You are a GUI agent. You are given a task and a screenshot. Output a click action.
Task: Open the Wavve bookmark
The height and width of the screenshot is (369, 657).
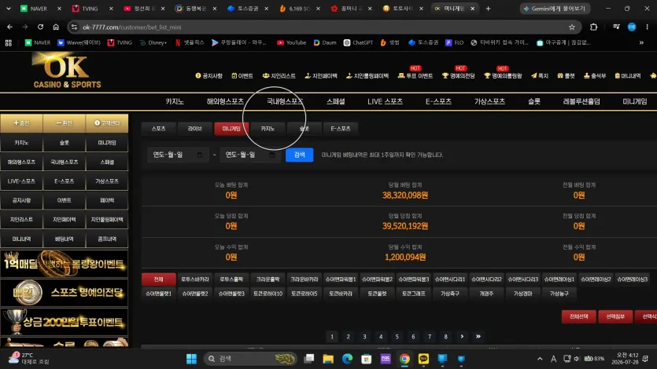tap(79, 42)
